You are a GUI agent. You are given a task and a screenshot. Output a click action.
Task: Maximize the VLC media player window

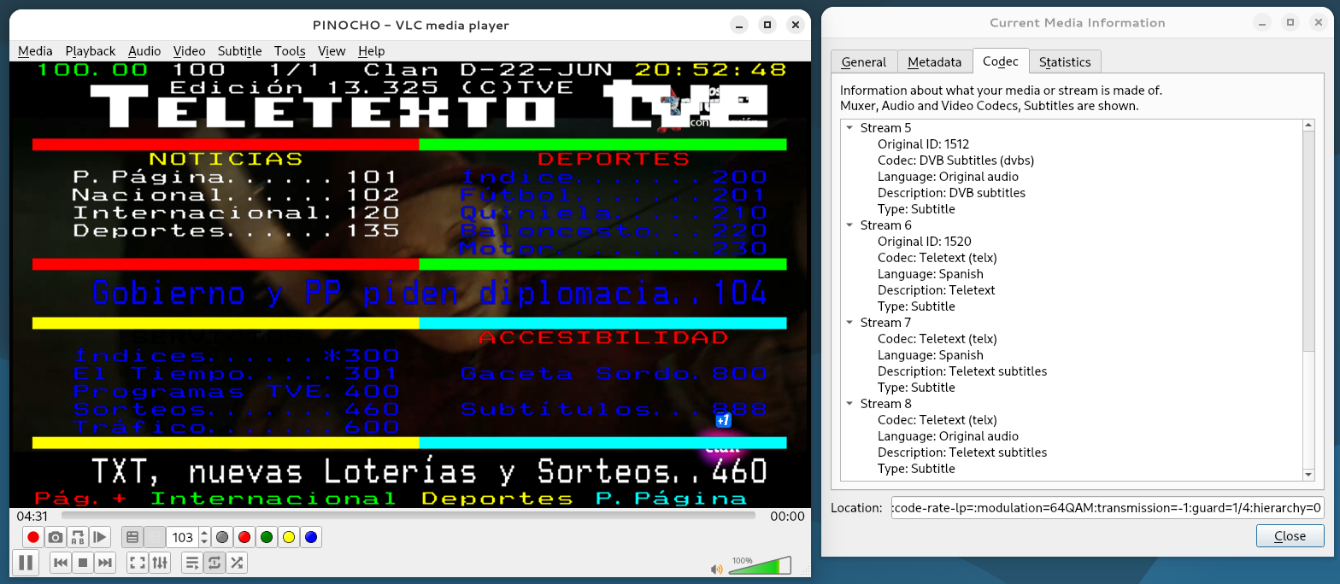[767, 25]
